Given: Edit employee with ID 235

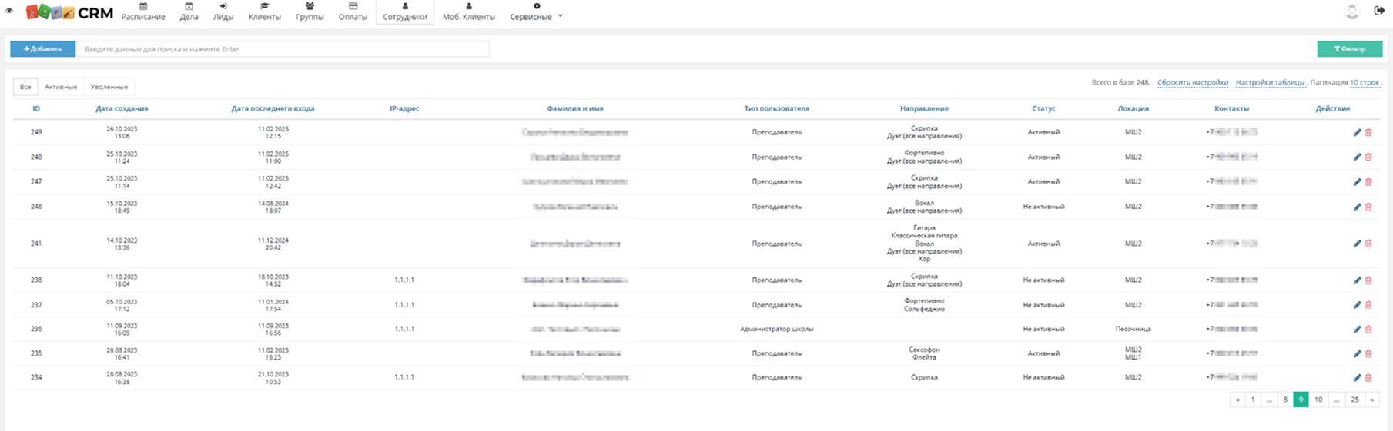Looking at the screenshot, I should click(x=1357, y=353).
